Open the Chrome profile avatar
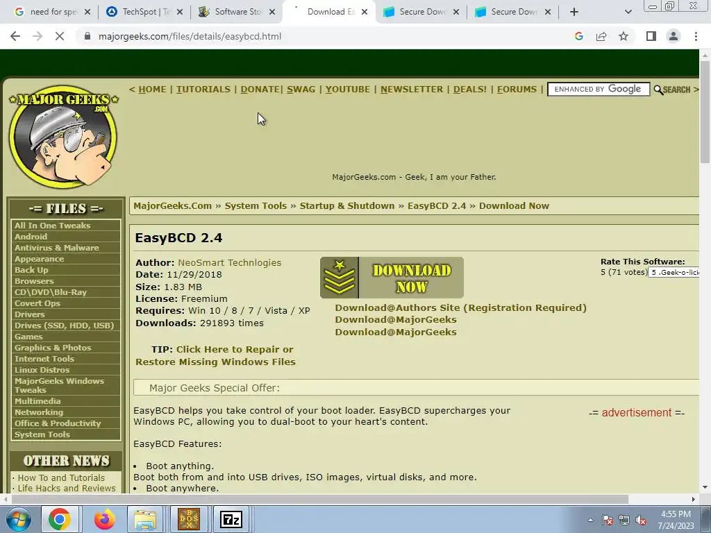 674,36
